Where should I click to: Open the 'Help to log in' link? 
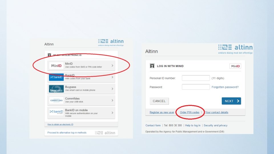[193, 125]
